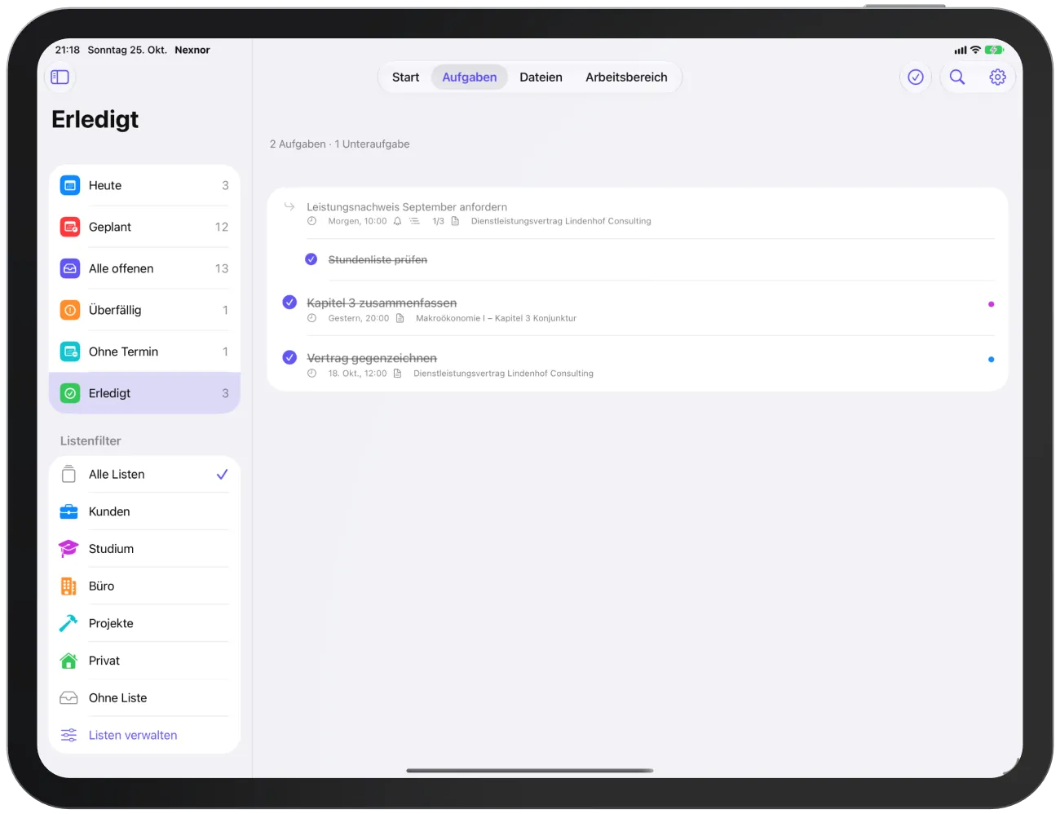Screen dimensions: 1060x814
Task: Show the Geplant tasks view
Action: 145,228
